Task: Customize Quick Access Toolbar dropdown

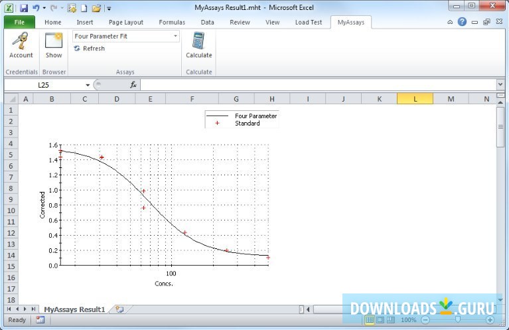Action: point(109,9)
